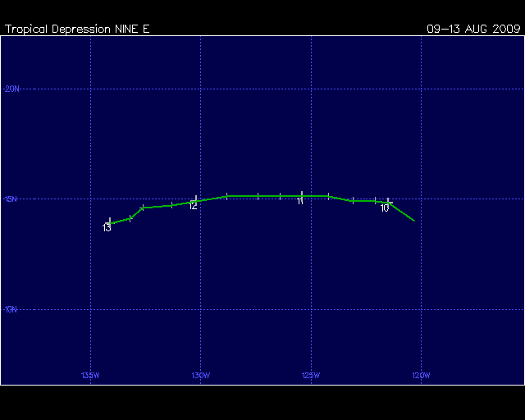Click grid intersection of 10N and 130W
525x420 pixels.
click(x=200, y=309)
